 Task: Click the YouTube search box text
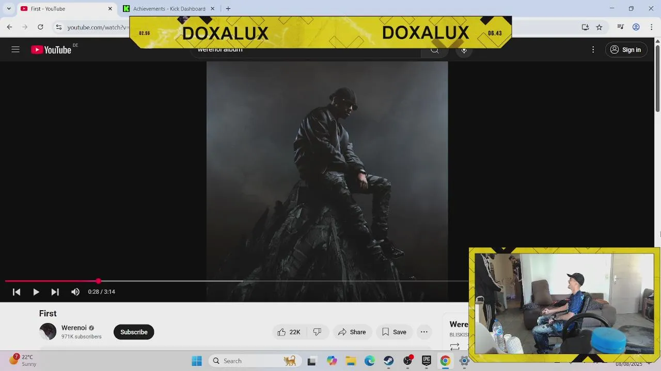click(219, 50)
